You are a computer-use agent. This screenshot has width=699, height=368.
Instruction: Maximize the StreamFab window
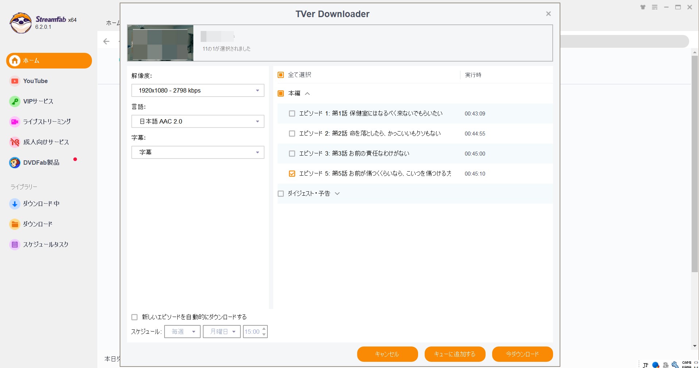[678, 7]
